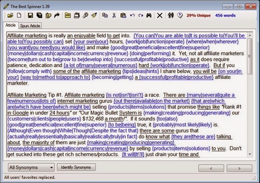Click the {follow|comply with} spin group
The height and width of the screenshot is (183, 260).
[x=29, y=71]
